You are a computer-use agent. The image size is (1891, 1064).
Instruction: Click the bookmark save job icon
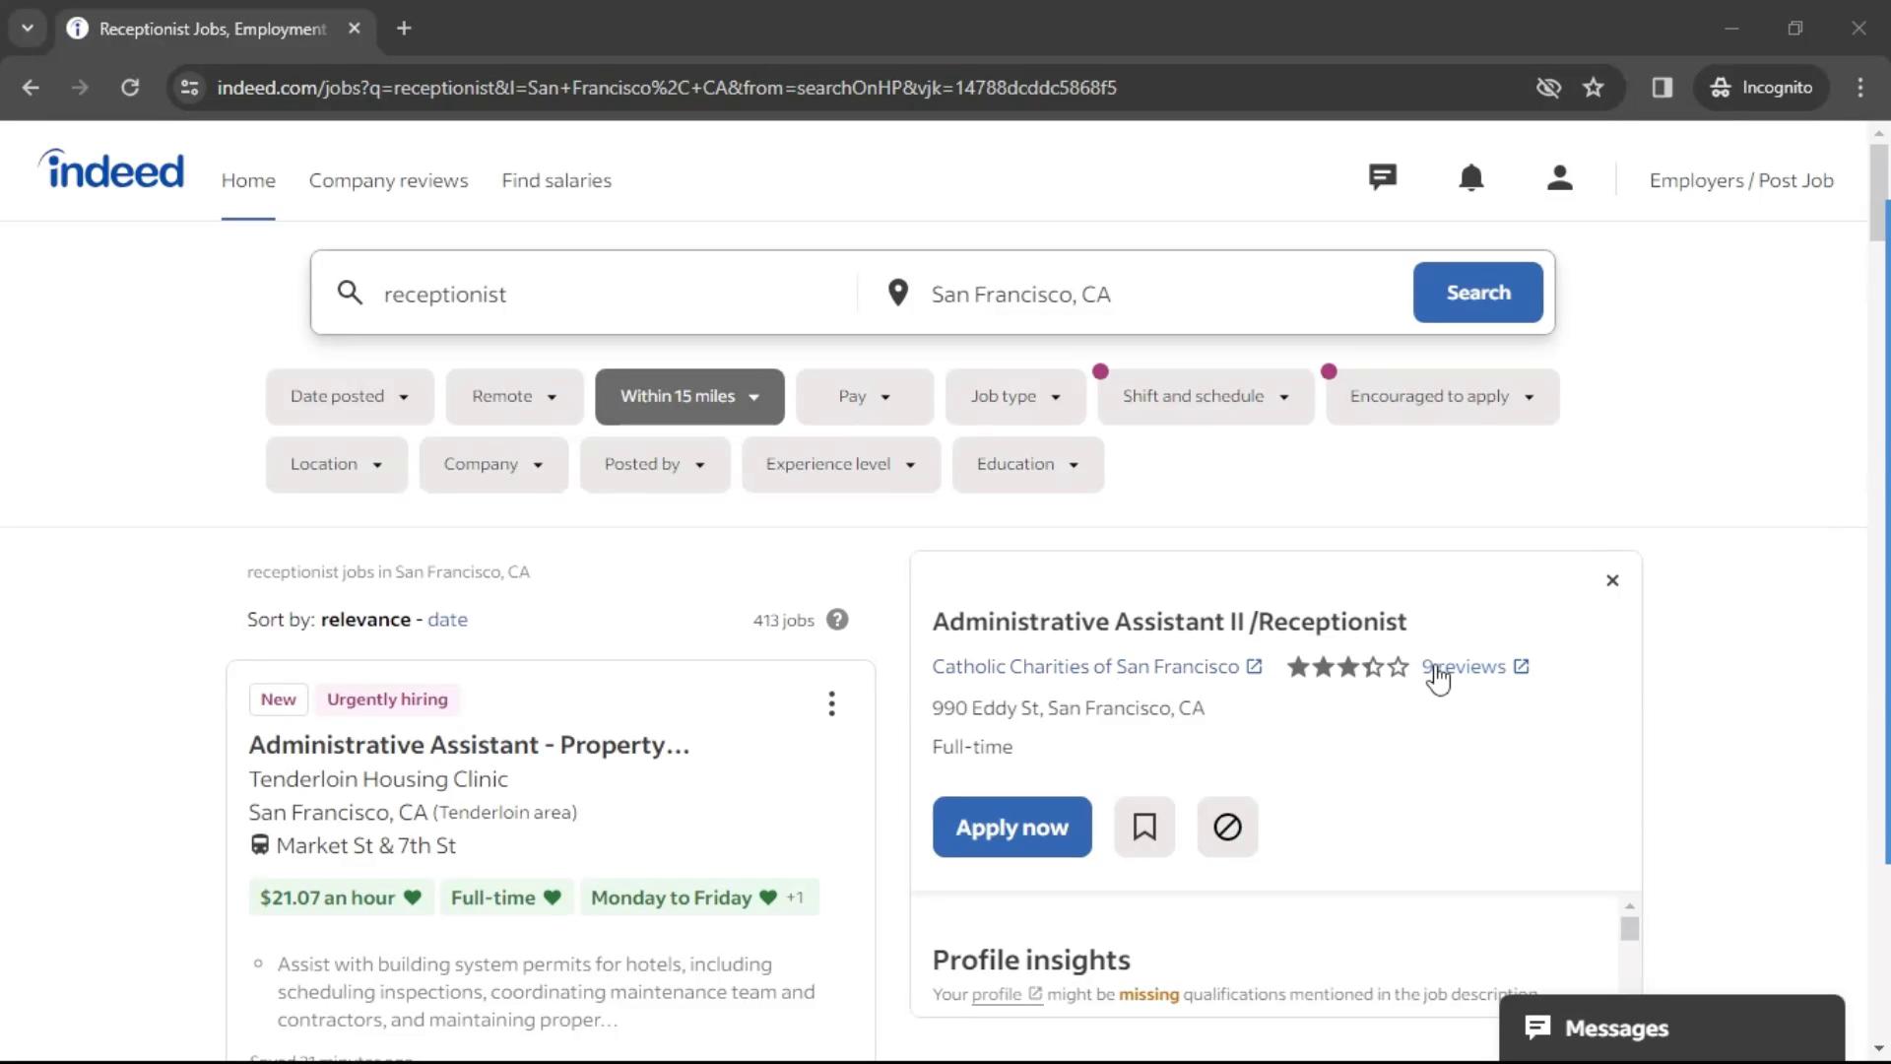[1142, 827]
